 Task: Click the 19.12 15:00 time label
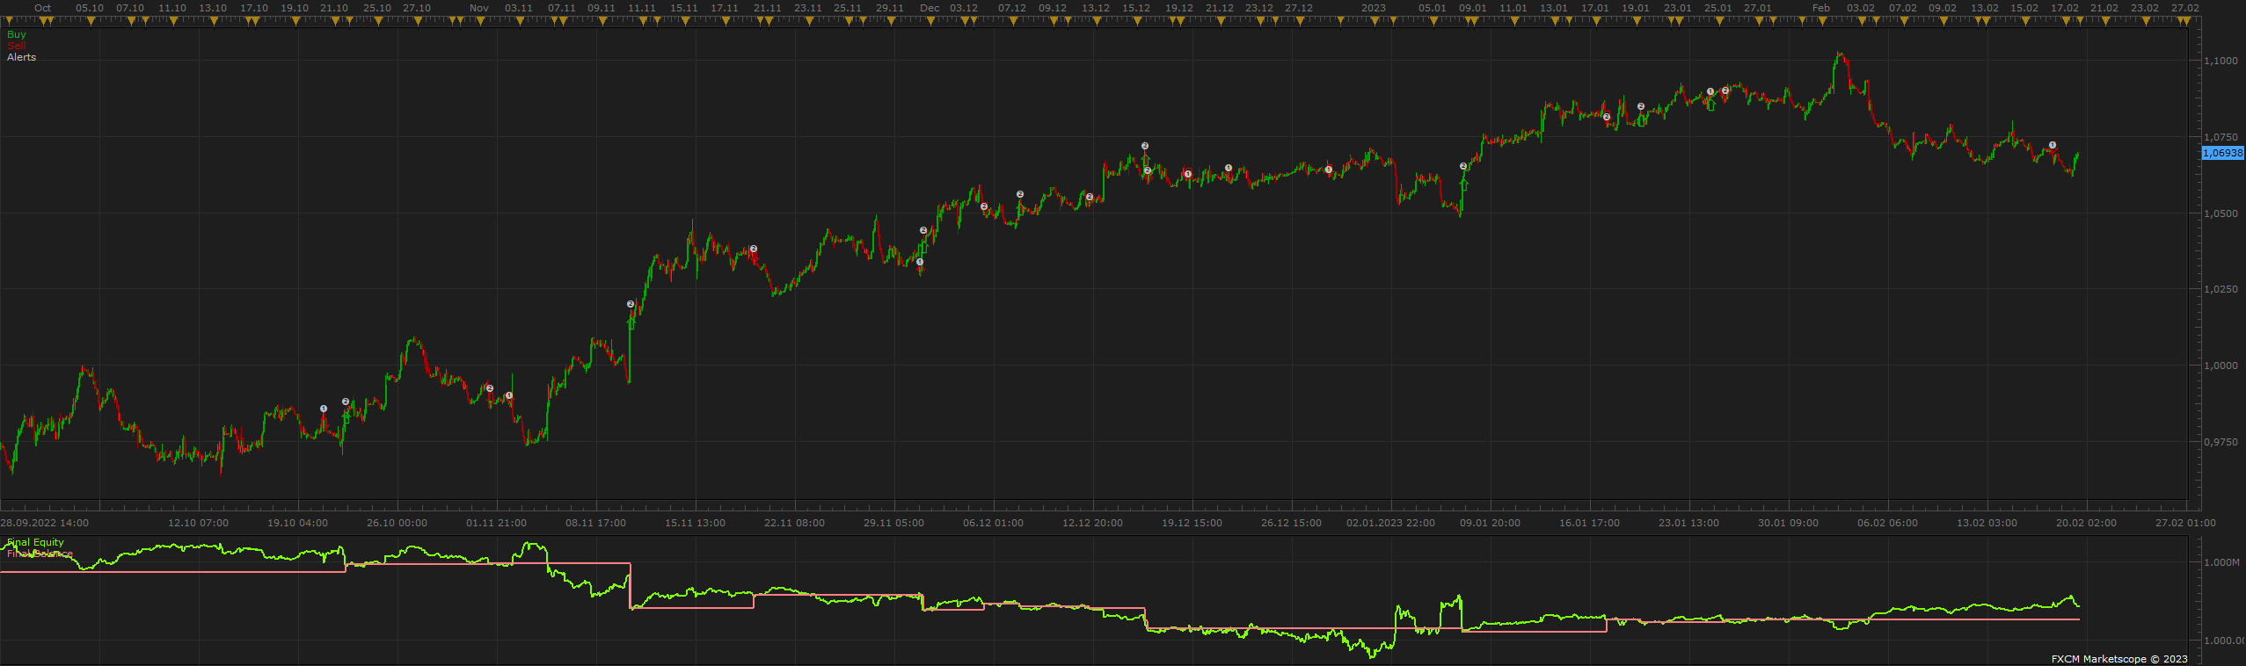click(x=1192, y=523)
